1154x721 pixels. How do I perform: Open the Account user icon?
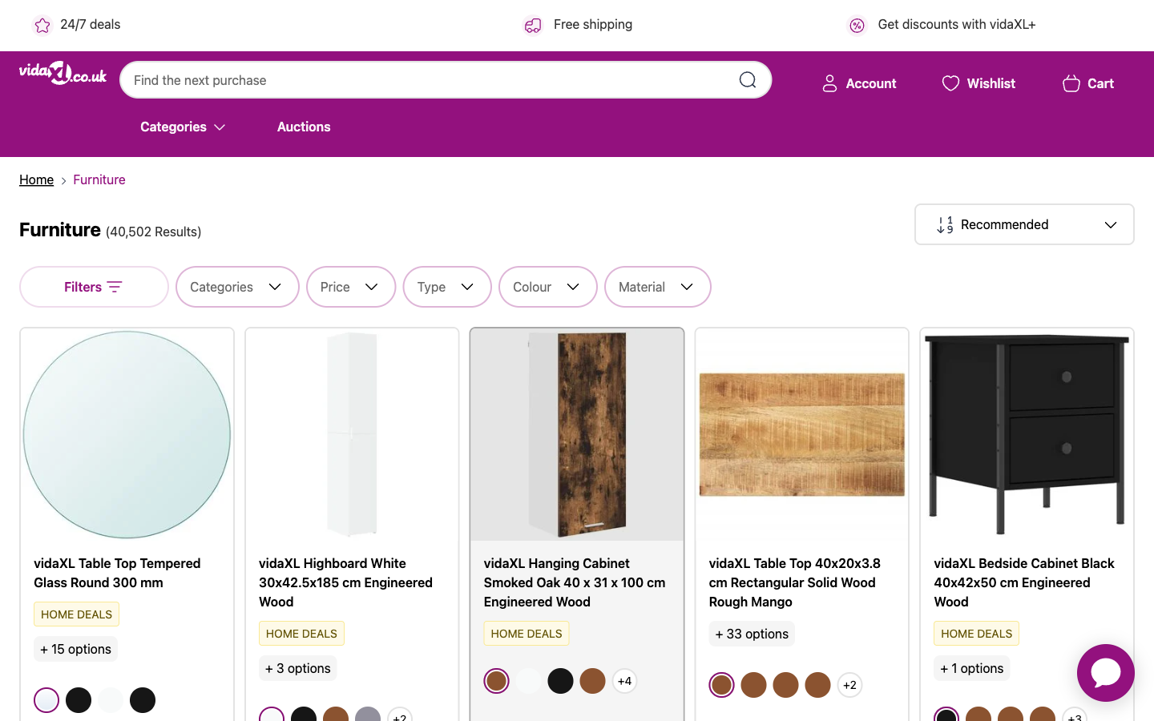tap(829, 83)
